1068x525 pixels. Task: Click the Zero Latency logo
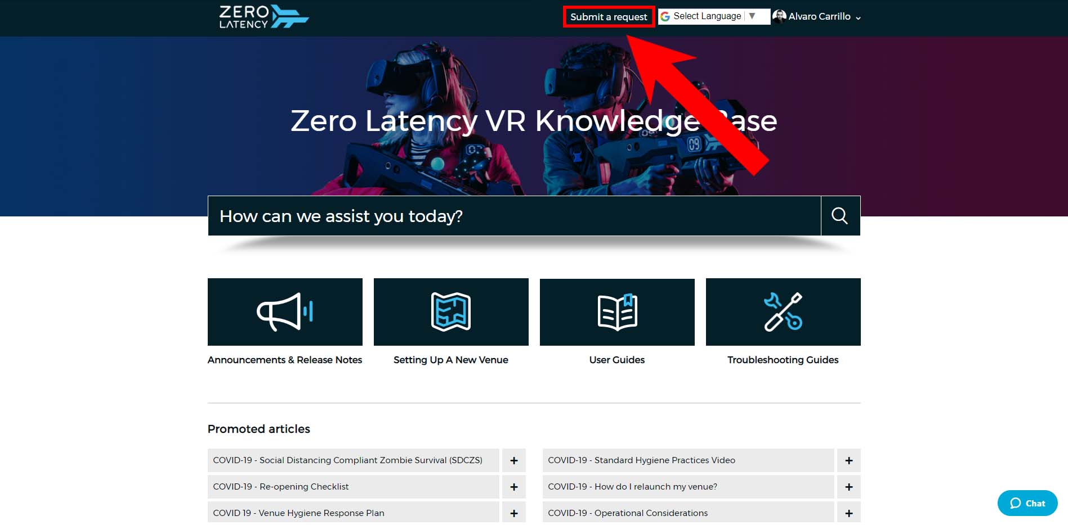263,17
